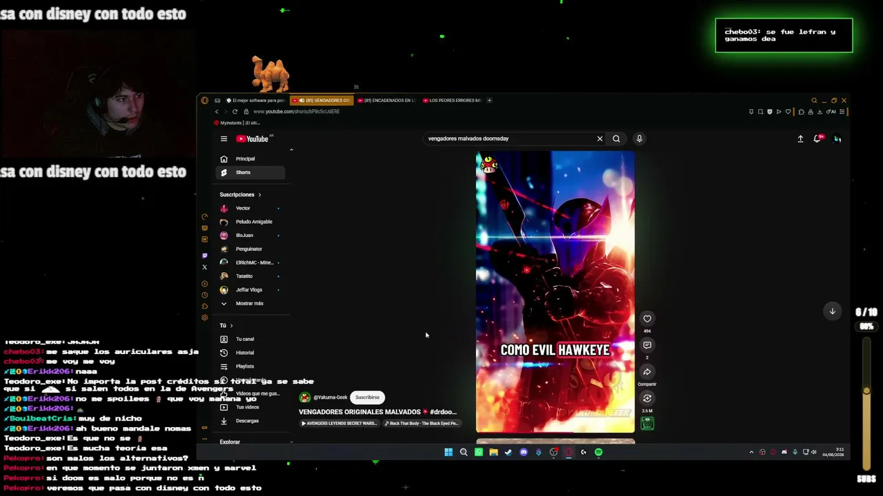Expand the Suscripciones section
The image size is (883, 496).
[x=240, y=195]
